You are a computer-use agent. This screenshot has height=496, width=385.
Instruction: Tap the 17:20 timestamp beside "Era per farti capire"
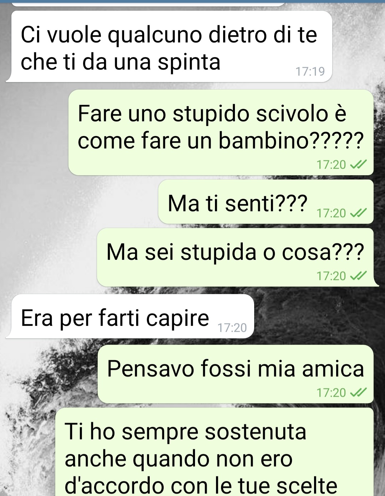tap(232, 328)
